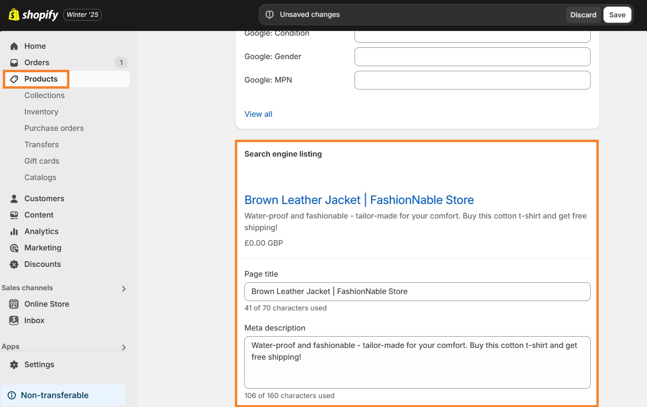Click the Online Store icon

14,304
